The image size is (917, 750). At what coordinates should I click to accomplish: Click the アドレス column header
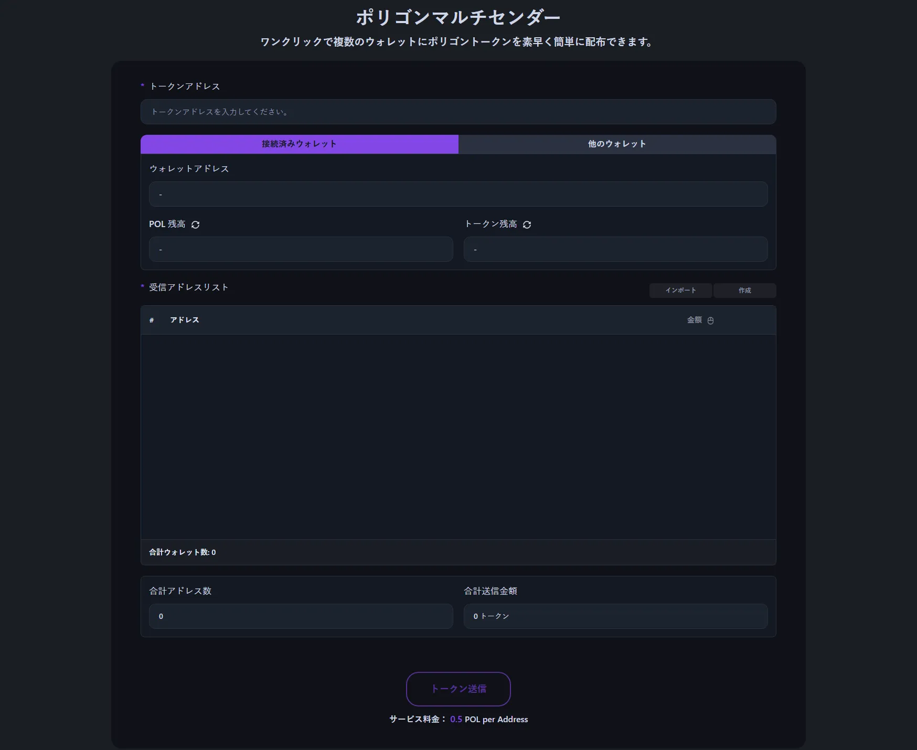pyautogui.click(x=185, y=320)
